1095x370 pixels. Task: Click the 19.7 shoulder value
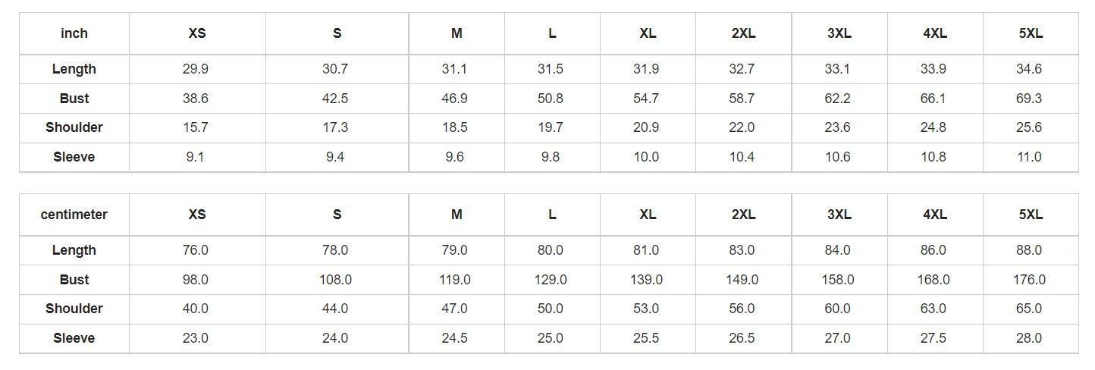point(551,127)
